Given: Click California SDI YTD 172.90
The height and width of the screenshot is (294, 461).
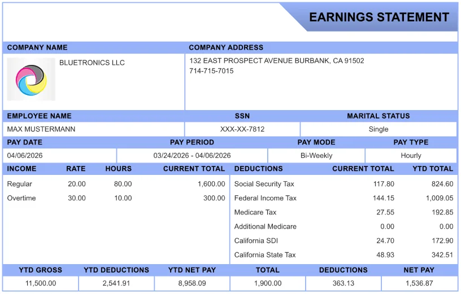Looking at the screenshot, I should pyautogui.click(x=442, y=241).
